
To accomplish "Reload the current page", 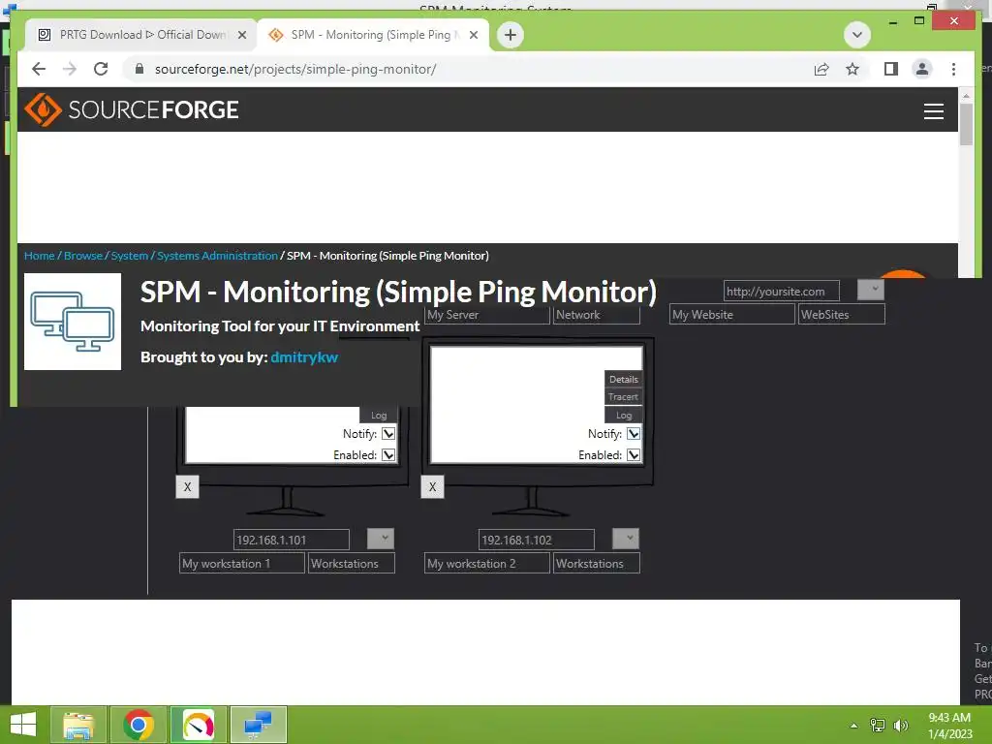I will [101, 69].
